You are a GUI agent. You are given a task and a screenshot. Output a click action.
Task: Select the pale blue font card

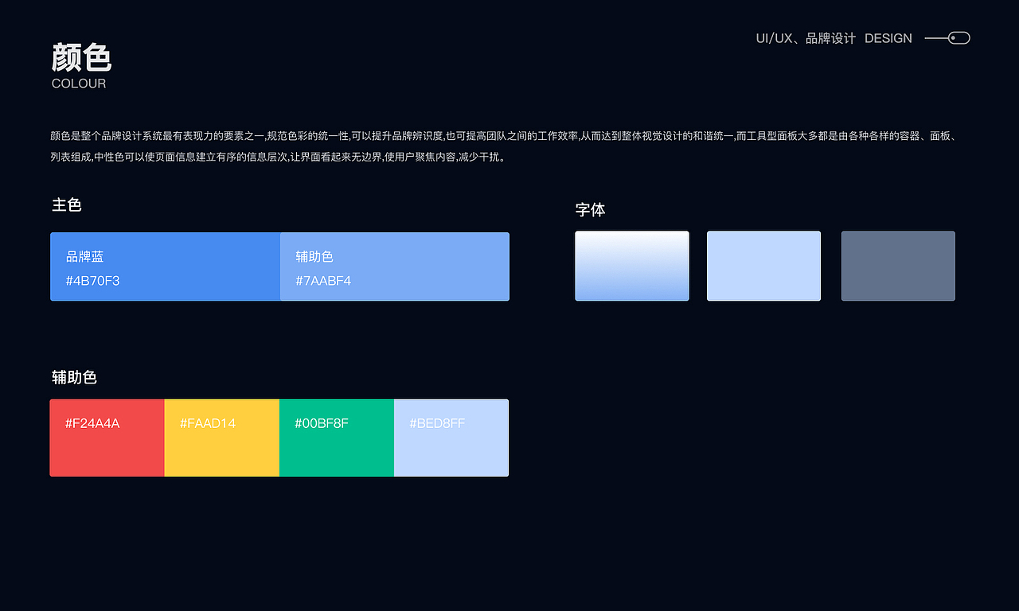(763, 266)
